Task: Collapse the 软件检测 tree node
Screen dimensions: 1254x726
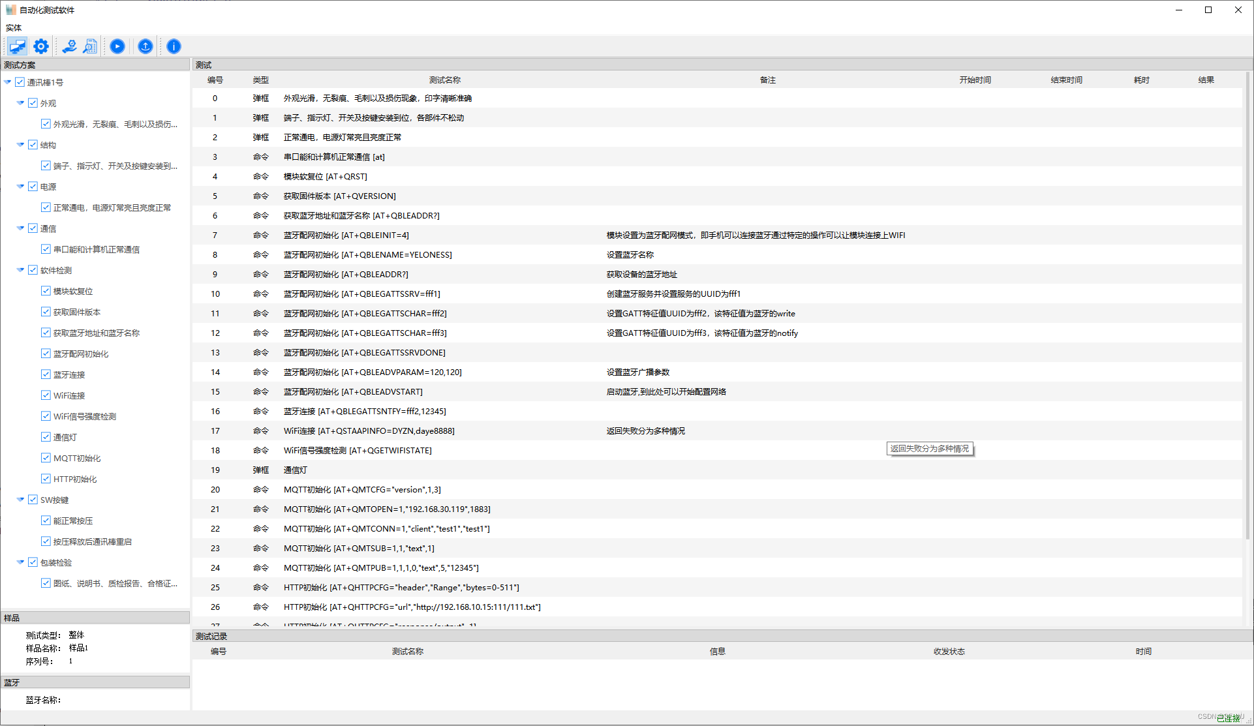Action: [x=20, y=270]
